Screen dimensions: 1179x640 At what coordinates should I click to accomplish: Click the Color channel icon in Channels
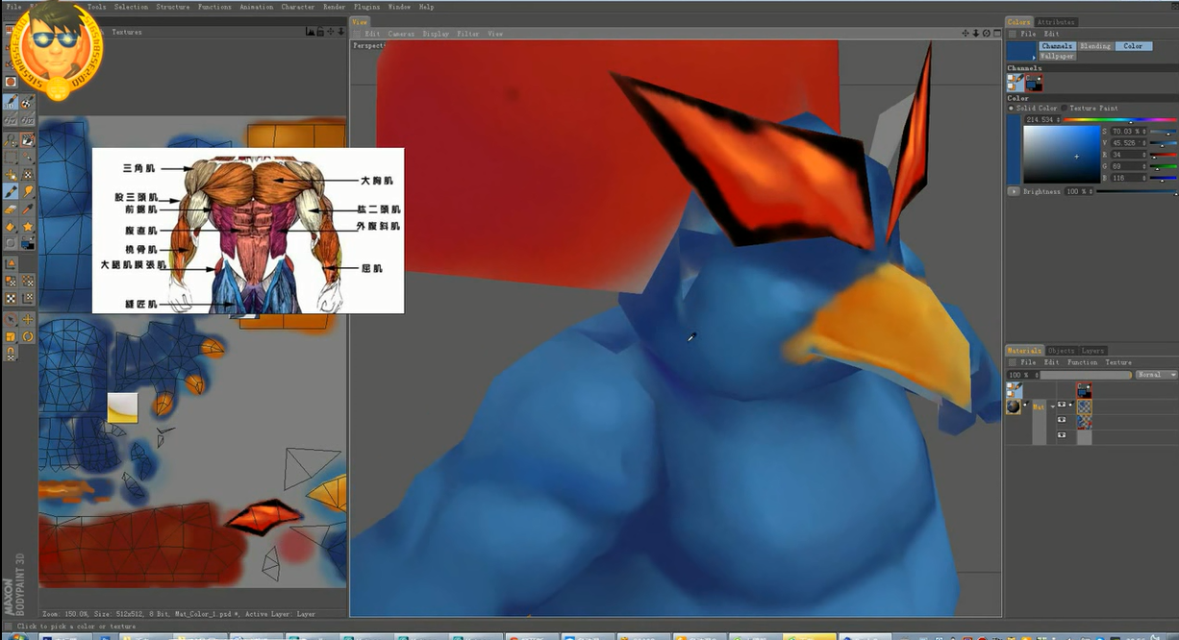[1034, 83]
